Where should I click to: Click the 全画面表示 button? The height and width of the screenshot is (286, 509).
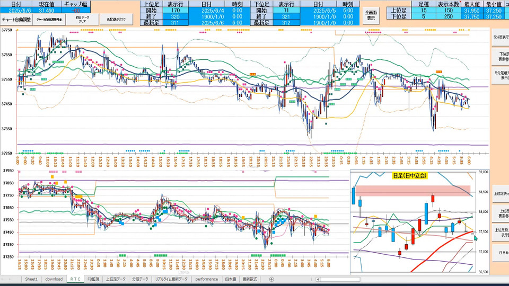pos(372,15)
